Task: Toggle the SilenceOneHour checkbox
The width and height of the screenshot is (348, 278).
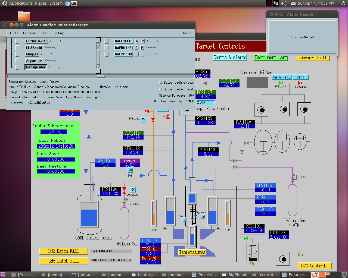Action: [x=161, y=82]
